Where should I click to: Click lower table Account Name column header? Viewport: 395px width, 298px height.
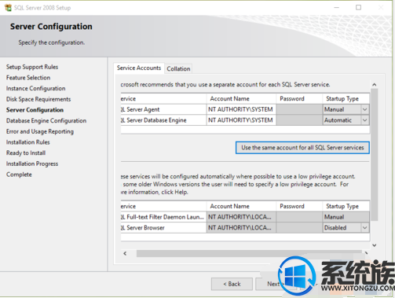tap(241, 206)
